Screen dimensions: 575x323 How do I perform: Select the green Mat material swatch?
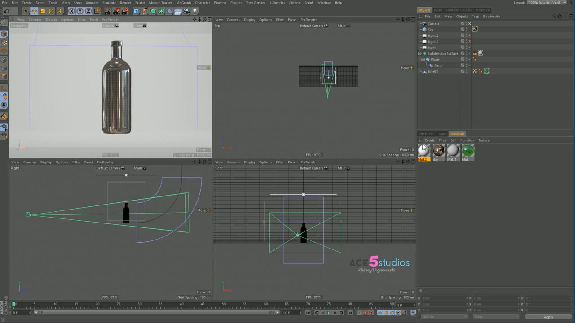coord(468,151)
